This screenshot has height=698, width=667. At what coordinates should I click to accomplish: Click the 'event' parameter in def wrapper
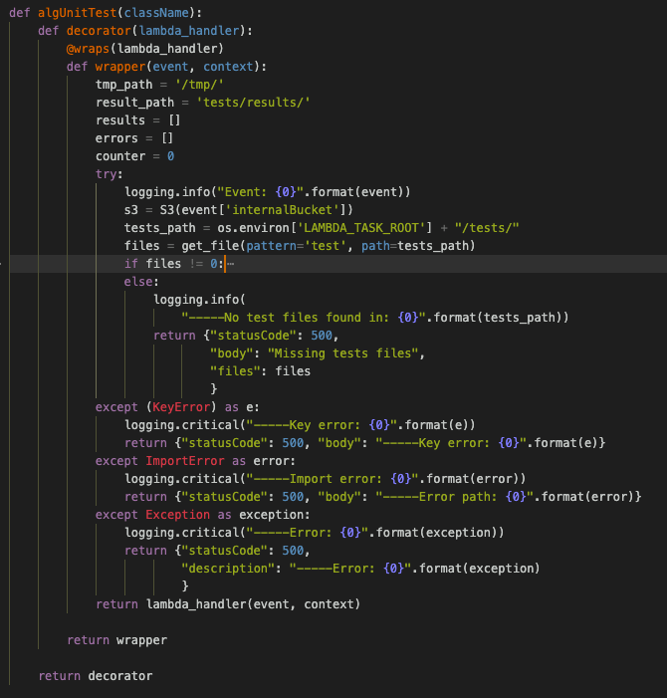(170, 67)
